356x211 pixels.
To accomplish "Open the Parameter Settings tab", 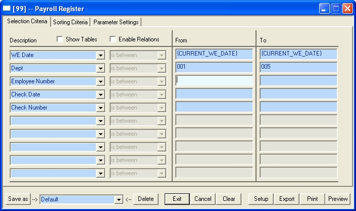I will pos(116,22).
